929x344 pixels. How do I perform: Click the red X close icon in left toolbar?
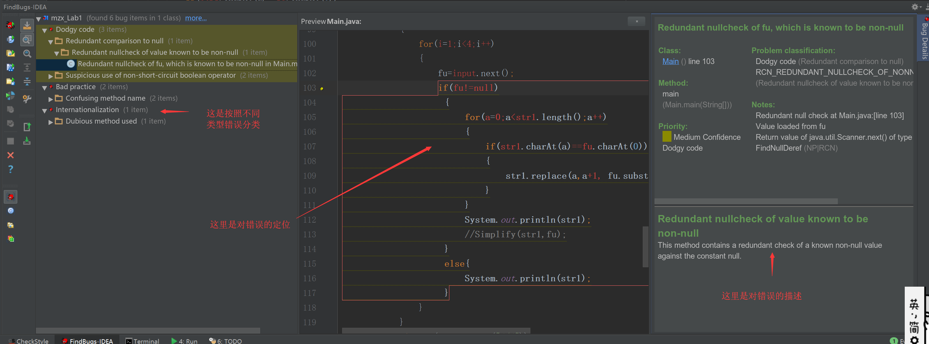pos(11,155)
